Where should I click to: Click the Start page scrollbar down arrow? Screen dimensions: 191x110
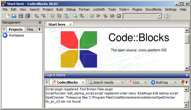pos(187,69)
